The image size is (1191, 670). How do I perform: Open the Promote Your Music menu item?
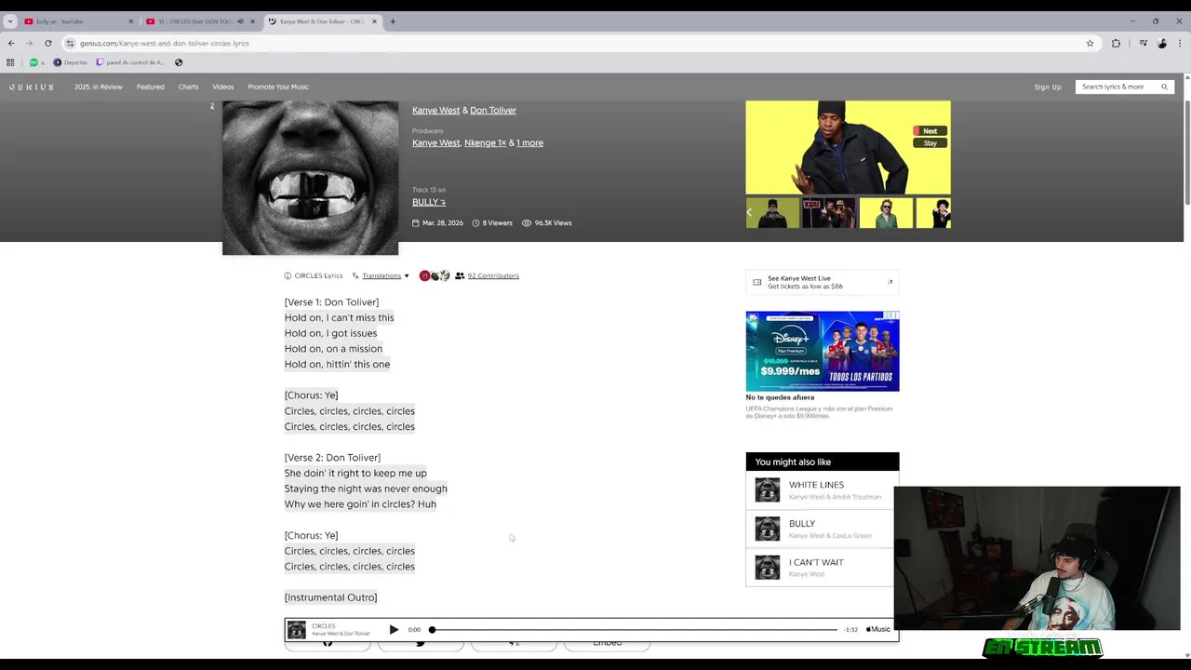(x=278, y=87)
